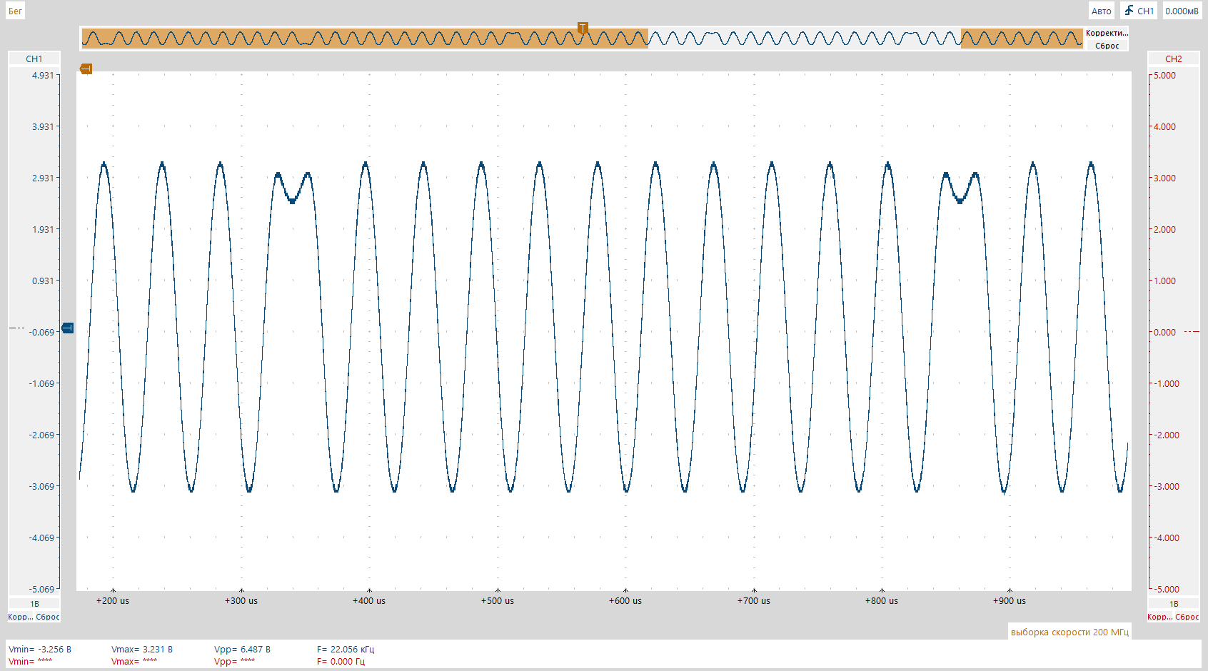Toggle the CH1 channel header
The height and width of the screenshot is (671, 1208).
point(34,59)
